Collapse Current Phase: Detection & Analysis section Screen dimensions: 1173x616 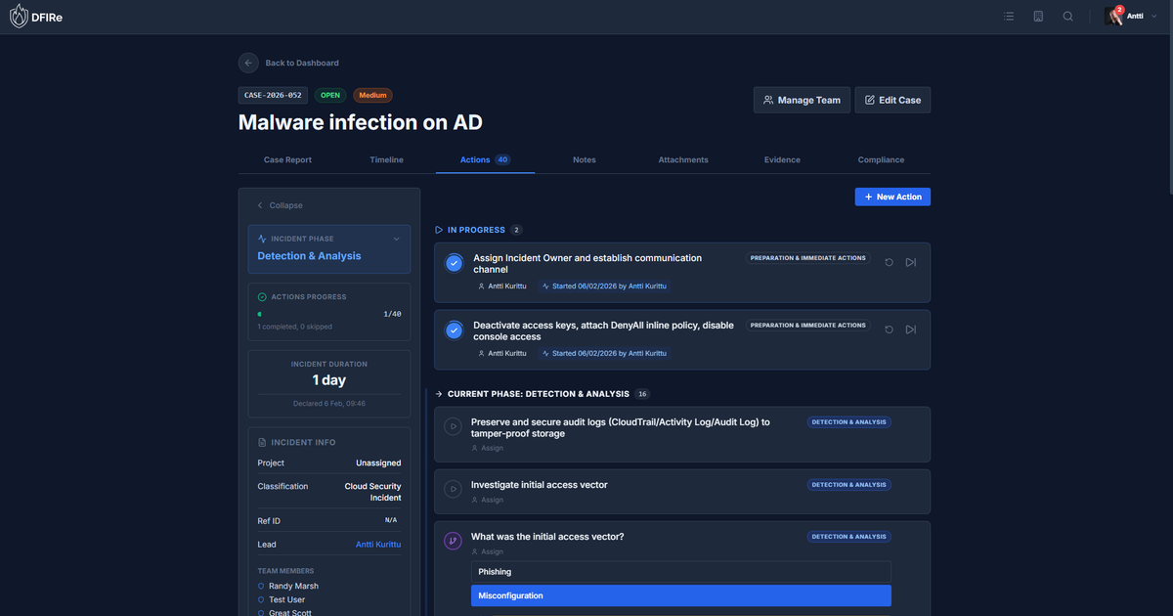tap(542, 394)
